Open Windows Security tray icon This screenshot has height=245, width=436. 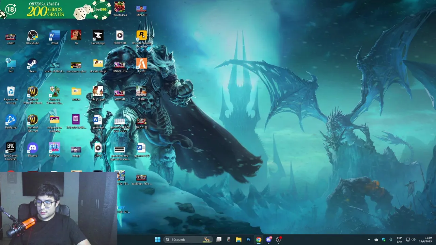(384, 240)
